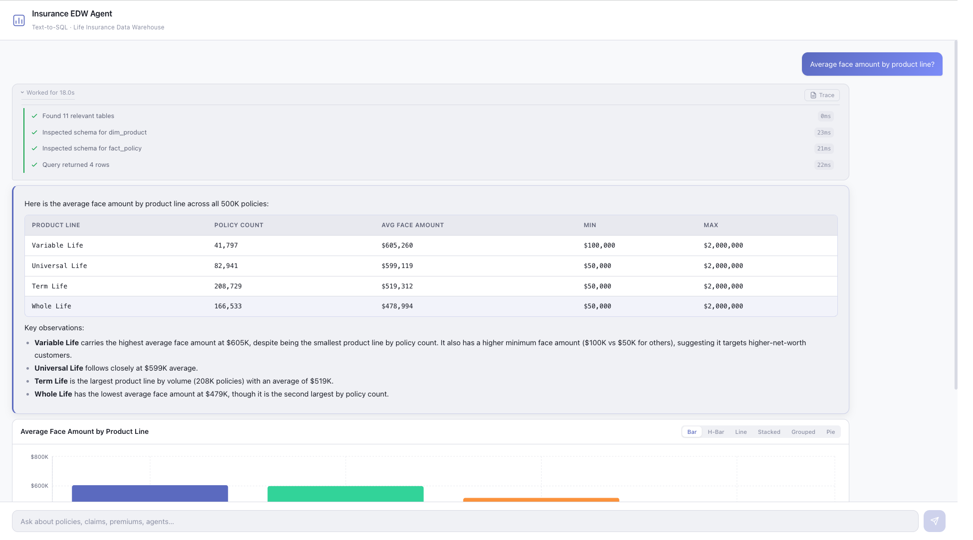973x540 pixels.
Task: Switch chart type to Line
Action: click(x=741, y=432)
